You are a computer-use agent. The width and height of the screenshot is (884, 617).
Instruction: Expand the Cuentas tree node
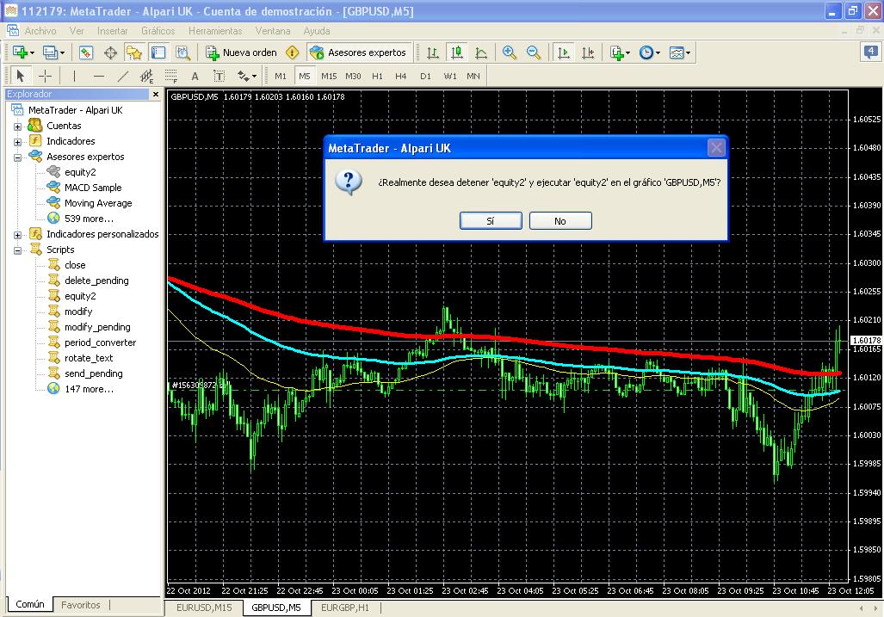point(17,126)
